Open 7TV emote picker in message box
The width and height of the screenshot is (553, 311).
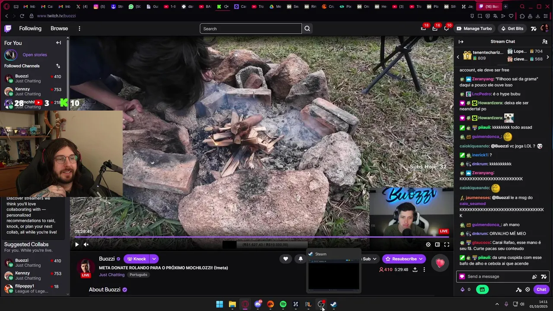[x=543, y=276]
